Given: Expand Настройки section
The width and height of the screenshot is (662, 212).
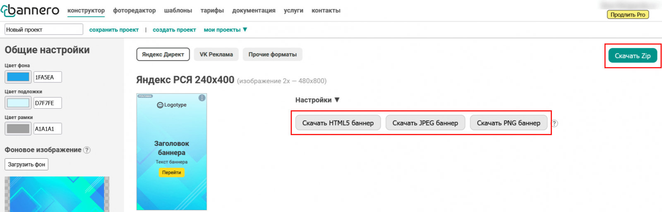Looking at the screenshot, I should coord(317,100).
